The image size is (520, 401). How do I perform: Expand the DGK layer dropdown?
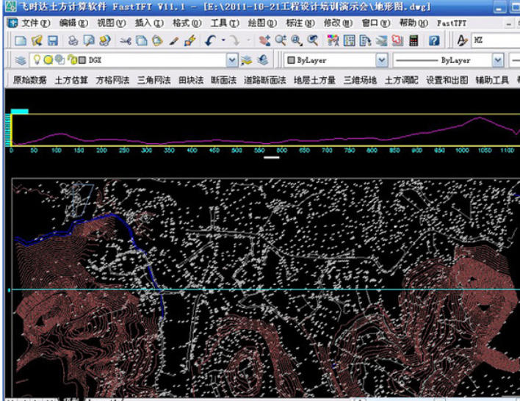point(232,60)
